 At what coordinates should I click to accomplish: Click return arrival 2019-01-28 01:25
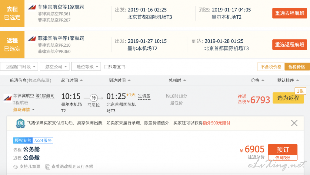coord(224,41)
